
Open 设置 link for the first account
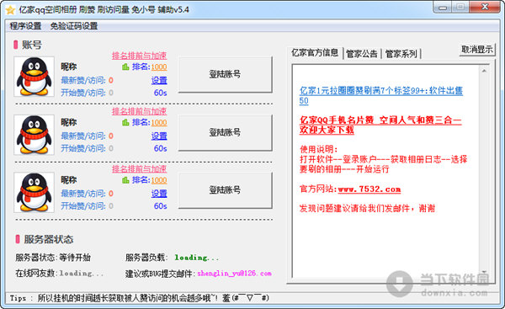click(159, 80)
